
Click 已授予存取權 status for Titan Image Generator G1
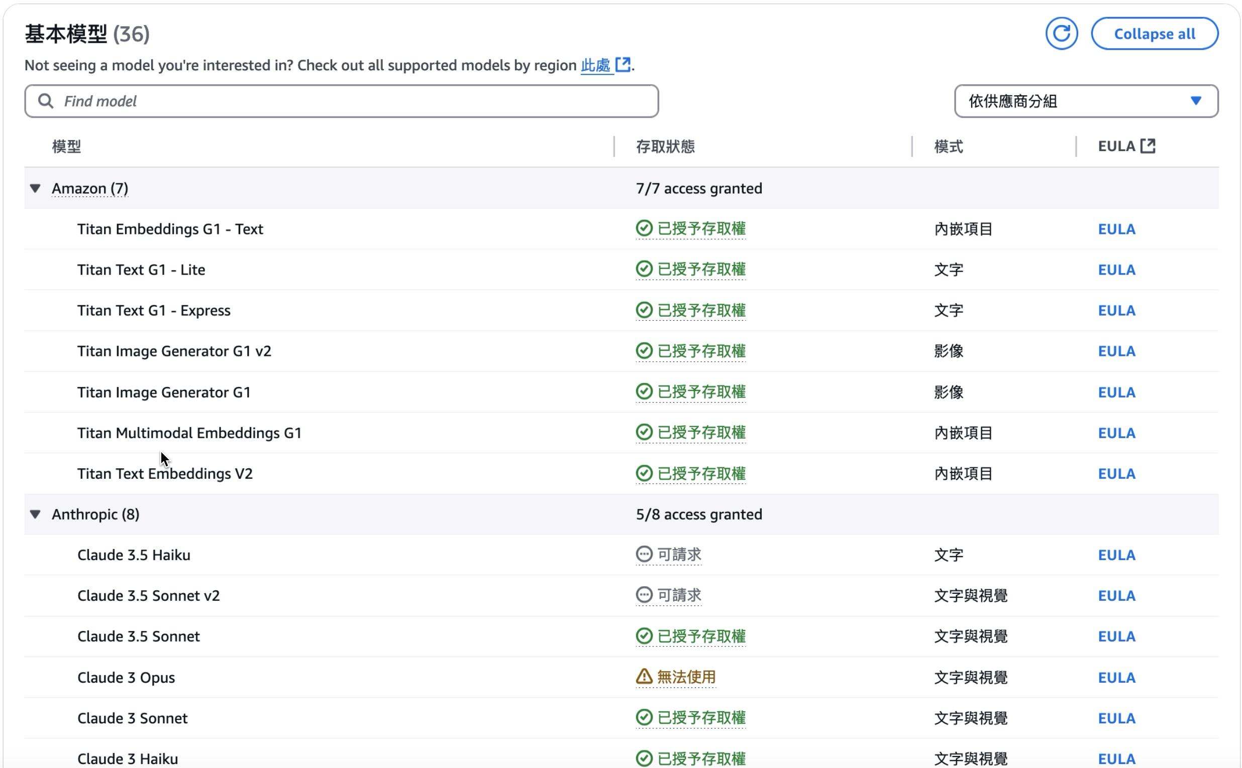[x=701, y=392]
